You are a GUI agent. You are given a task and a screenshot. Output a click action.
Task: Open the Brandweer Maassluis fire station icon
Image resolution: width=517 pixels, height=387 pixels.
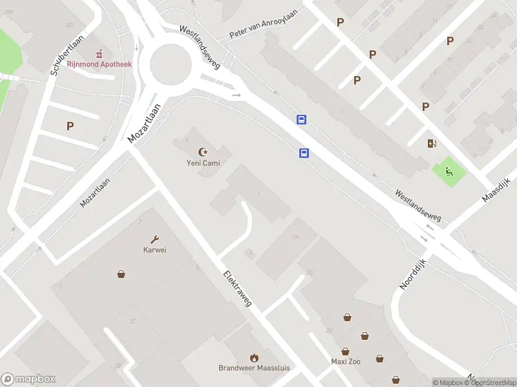[x=254, y=358]
